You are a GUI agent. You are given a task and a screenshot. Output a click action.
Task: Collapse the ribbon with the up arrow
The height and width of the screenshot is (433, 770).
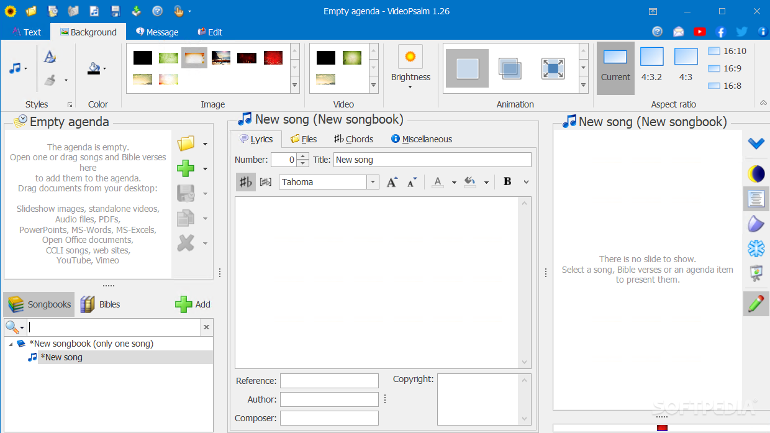(763, 103)
